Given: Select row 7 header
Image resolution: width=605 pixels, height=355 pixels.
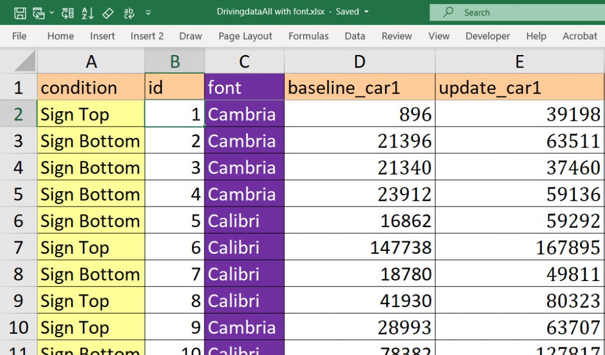Looking at the screenshot, I should (x=18, y=247).
